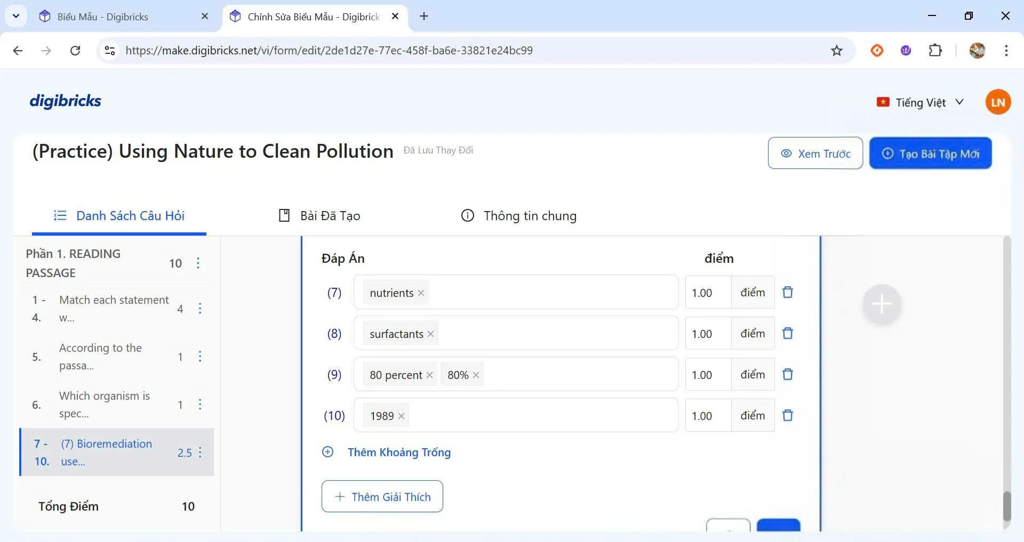Switch to Bài Đã Tạo tab

coord(319,216)
